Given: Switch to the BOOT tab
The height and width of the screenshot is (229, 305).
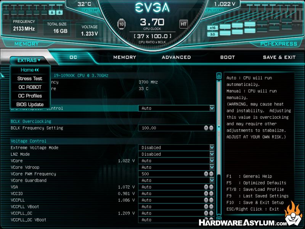Looking at the screenshot, I should click(228, 57).
